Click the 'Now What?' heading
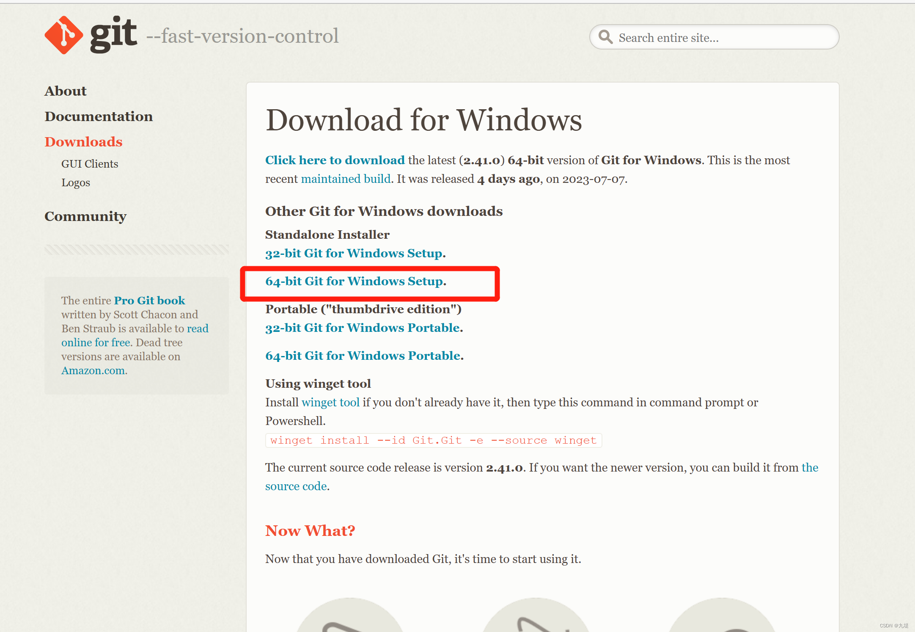The height and width of the screenshot is (632, 915). coord(310,531)
